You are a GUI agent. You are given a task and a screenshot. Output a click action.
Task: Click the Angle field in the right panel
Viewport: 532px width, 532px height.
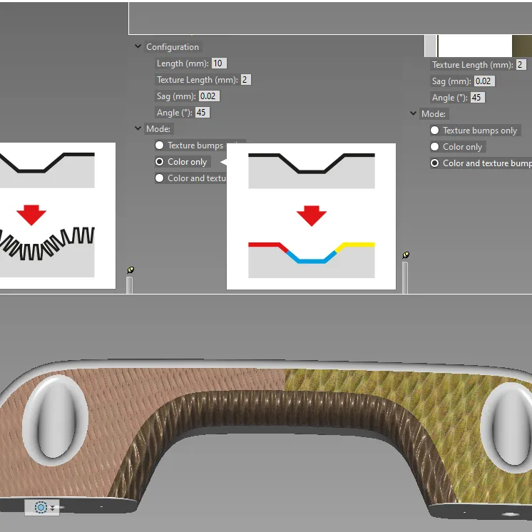478,98
